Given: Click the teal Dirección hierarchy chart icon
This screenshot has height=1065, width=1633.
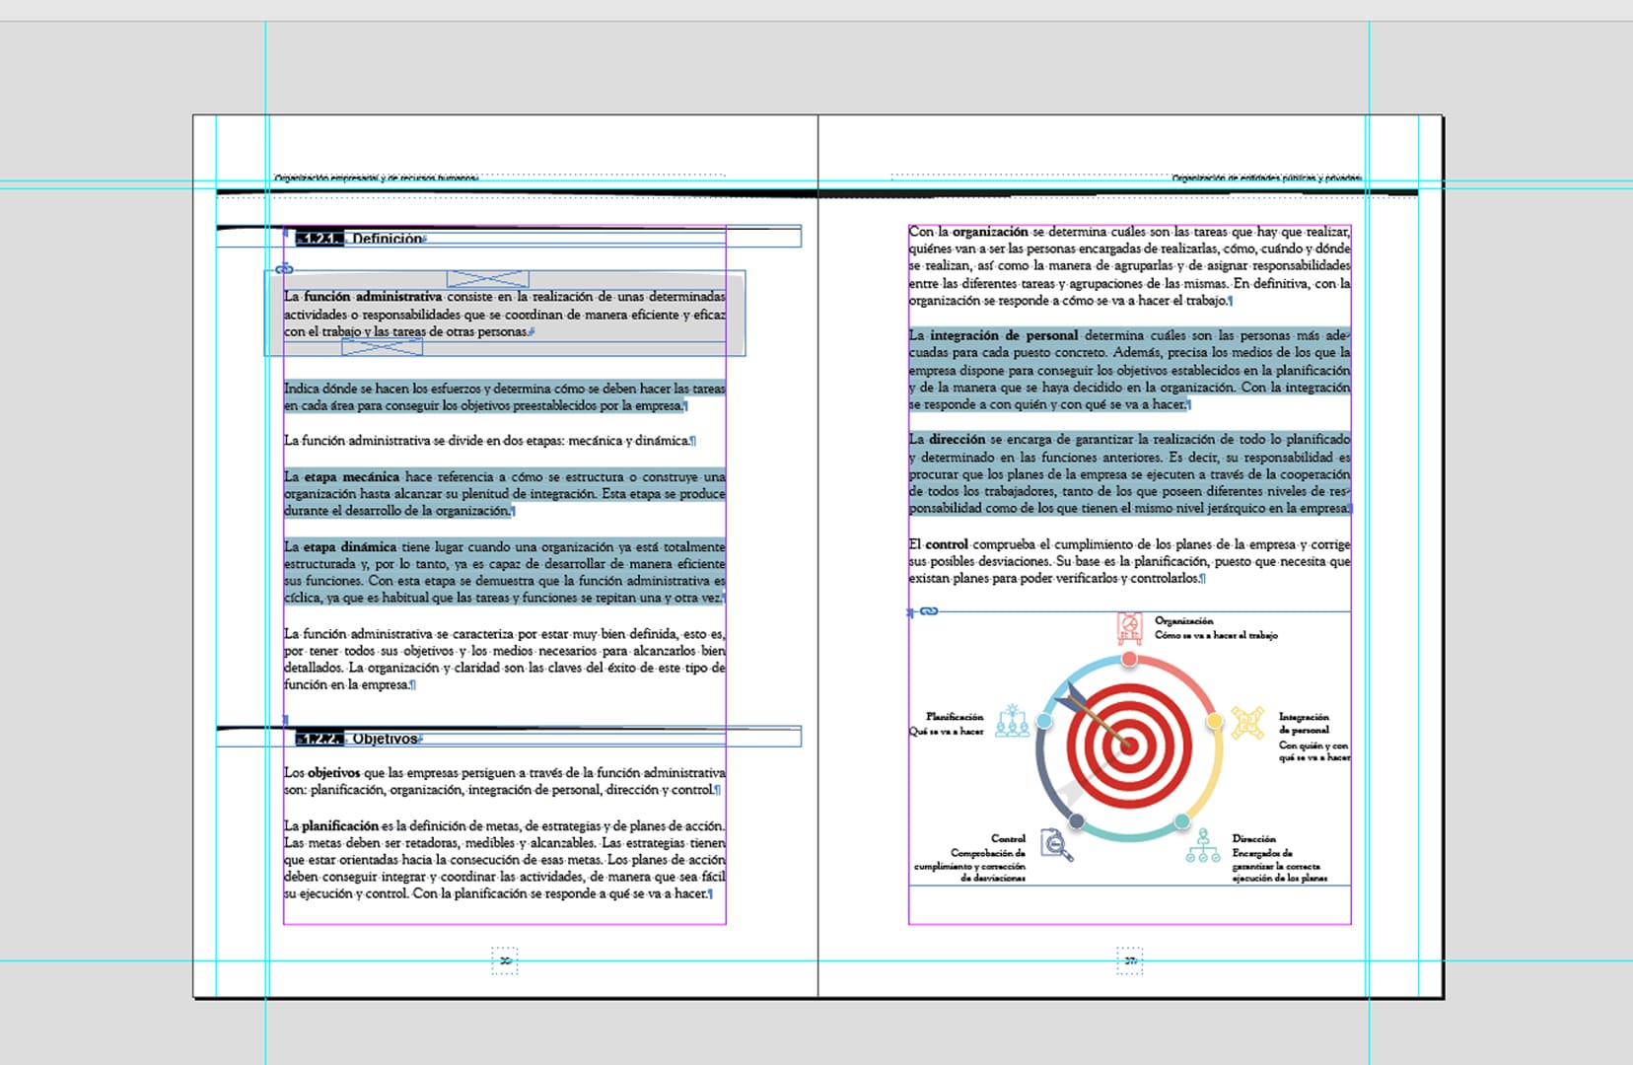Looking at the screenshot, I should point(1203,846).
